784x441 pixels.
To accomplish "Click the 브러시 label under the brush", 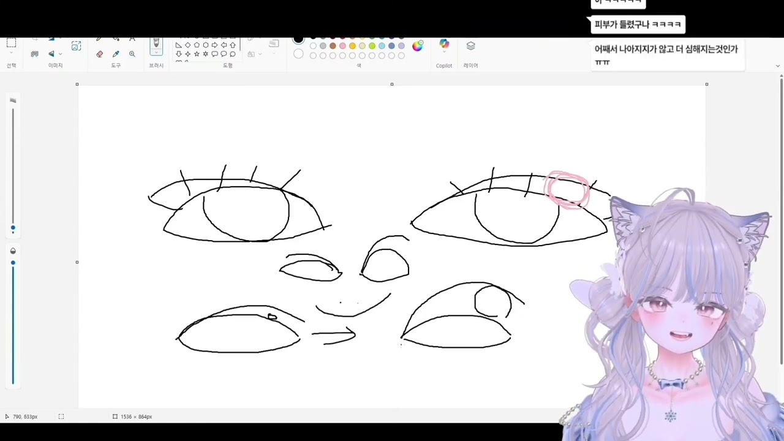I will (156, 66).
